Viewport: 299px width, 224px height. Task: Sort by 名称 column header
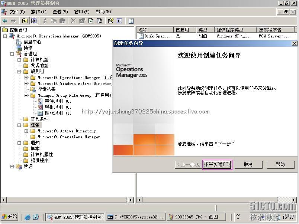pyautogui.click(x=155, y=30)
